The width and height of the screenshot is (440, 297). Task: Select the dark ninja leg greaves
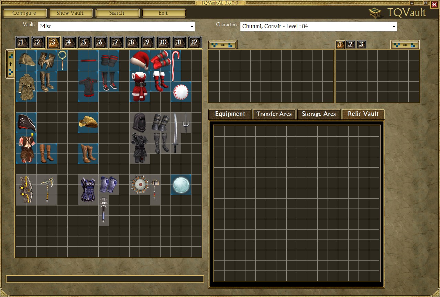(160, 143)
